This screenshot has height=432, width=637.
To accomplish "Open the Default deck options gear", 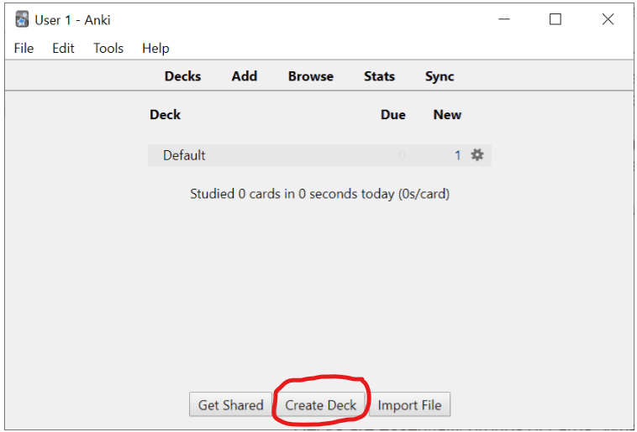I will click(x=477, y=155).
